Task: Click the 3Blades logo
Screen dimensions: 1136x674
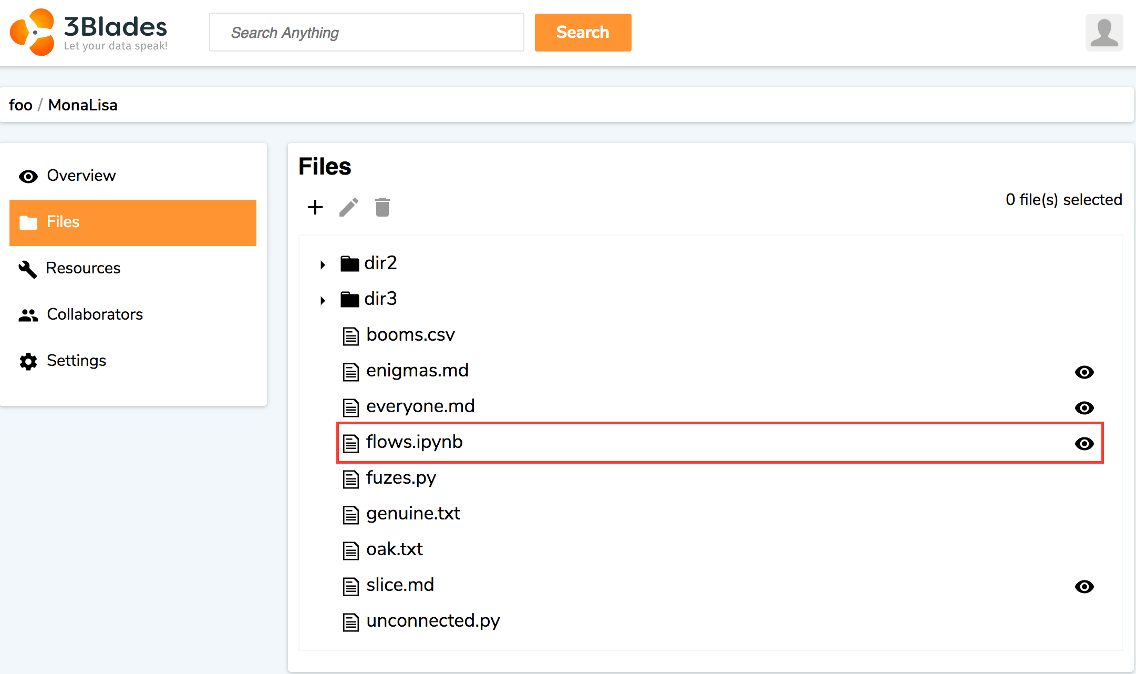Action: click(x=88, y=32)
